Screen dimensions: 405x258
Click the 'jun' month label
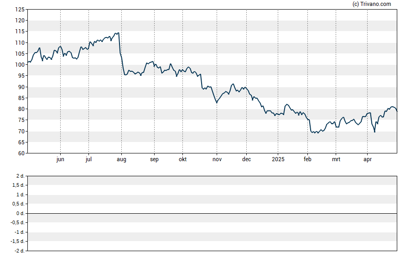point(60,159)
